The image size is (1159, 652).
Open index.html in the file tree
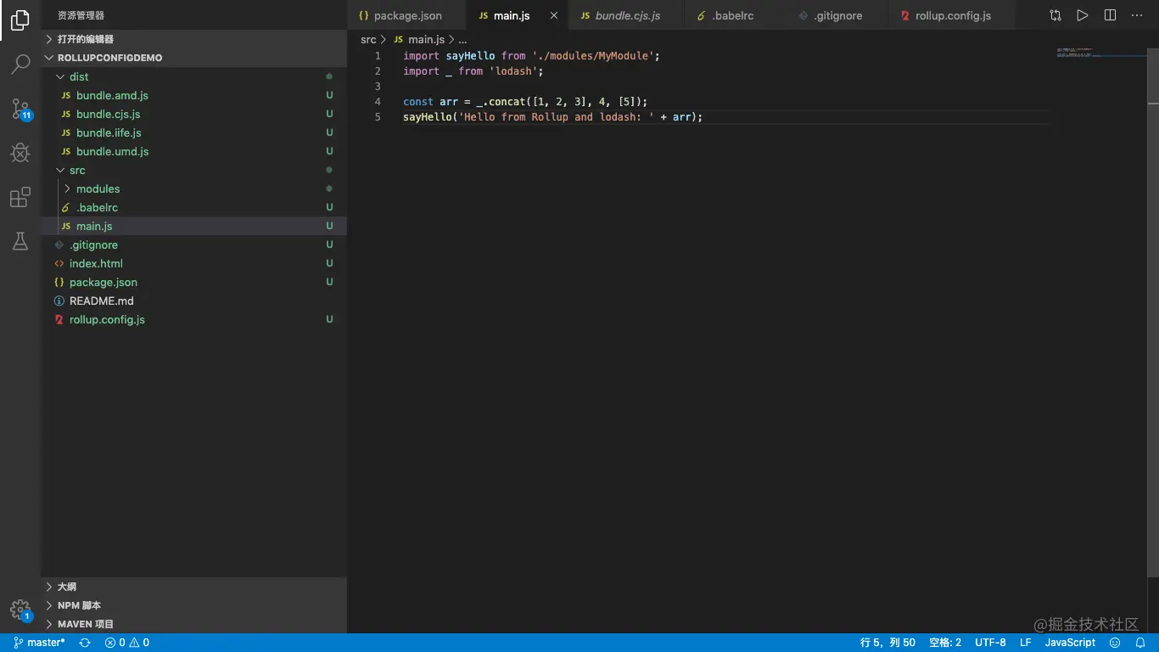pos(193,263)
